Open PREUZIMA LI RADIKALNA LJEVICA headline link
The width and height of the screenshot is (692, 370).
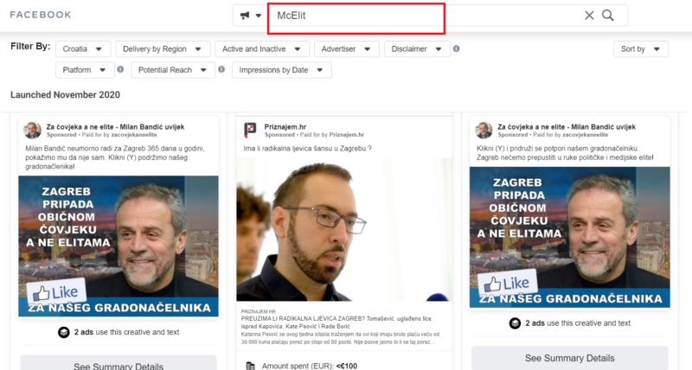336,322
